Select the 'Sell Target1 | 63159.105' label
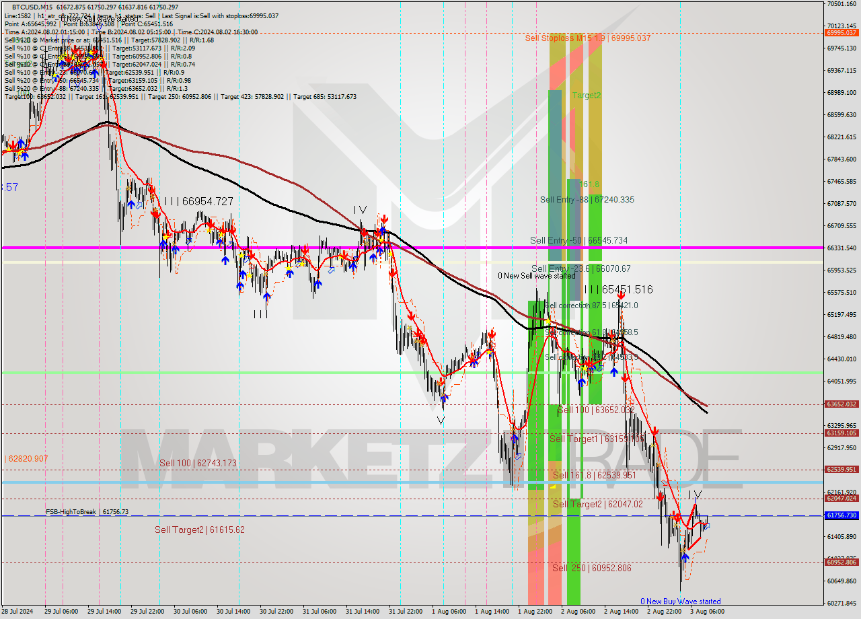This screenshot has height=619, width=861. coord(597,439)
